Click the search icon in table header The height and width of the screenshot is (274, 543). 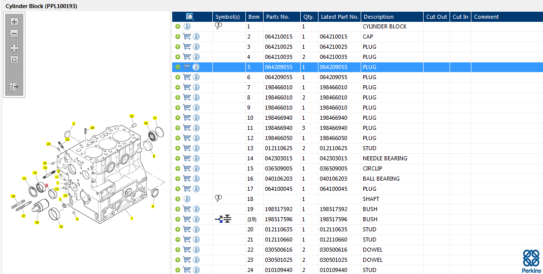pyautogui.click(x=190, y=17)
